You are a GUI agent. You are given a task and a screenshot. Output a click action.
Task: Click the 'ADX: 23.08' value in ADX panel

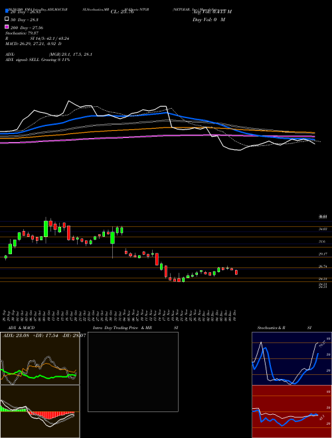coord(16,335)
